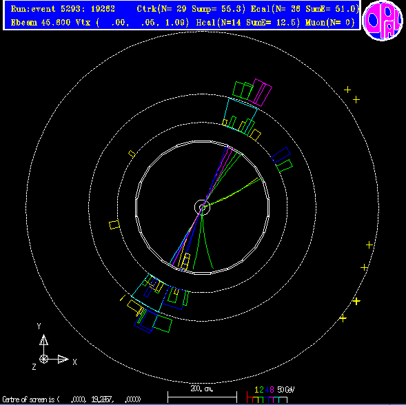Select the yellow cluster box on left side

[114, 225]
